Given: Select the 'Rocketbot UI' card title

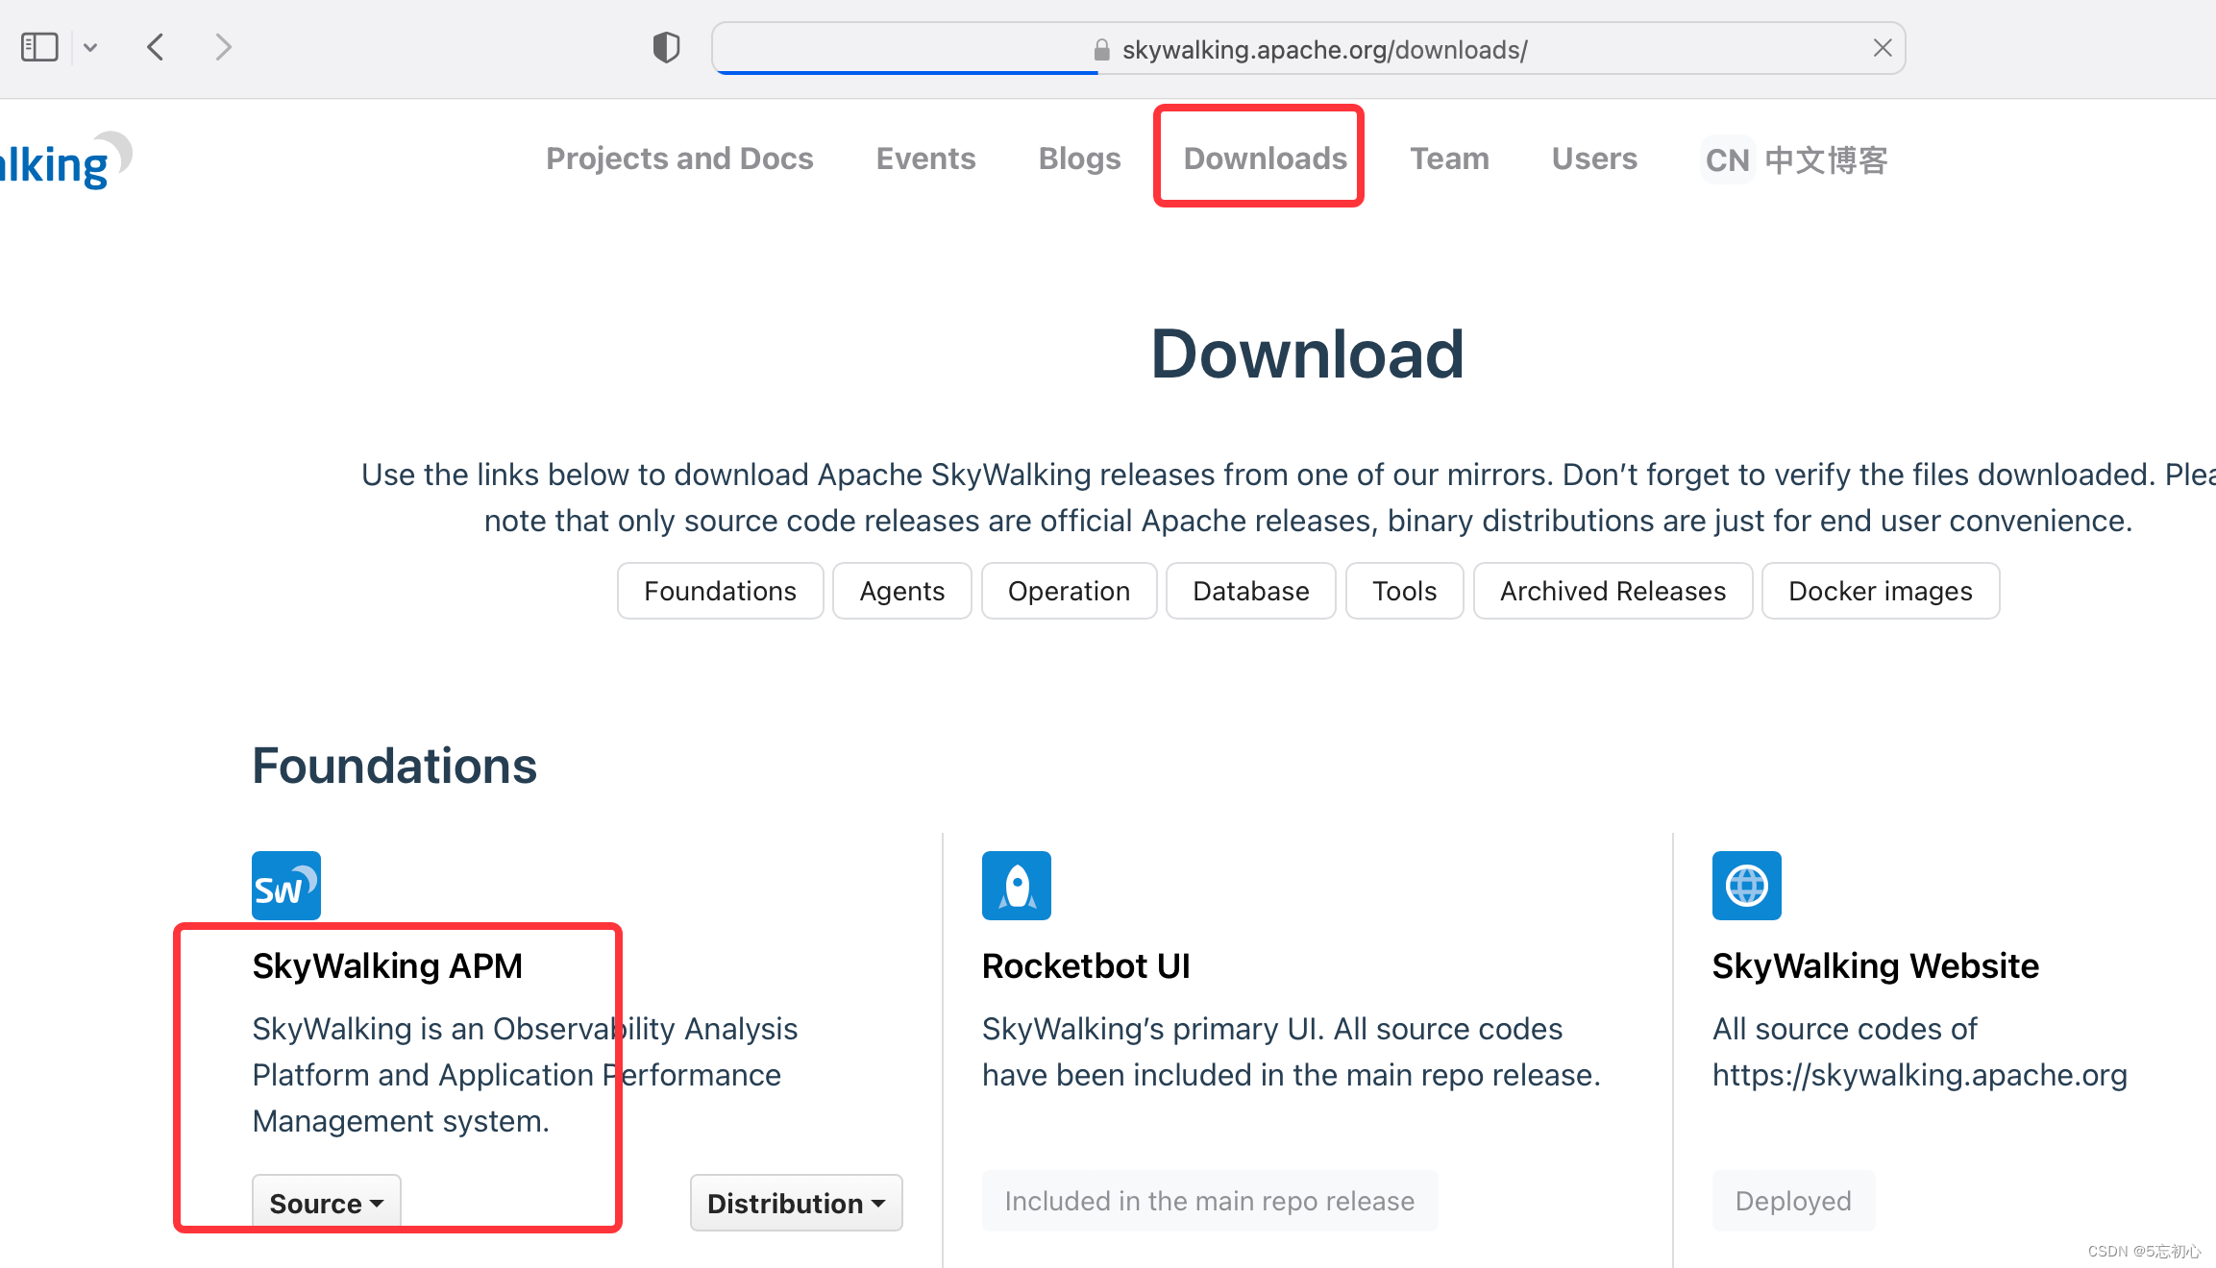Looking at the screenshot, I should click(x=1086, y=965).
